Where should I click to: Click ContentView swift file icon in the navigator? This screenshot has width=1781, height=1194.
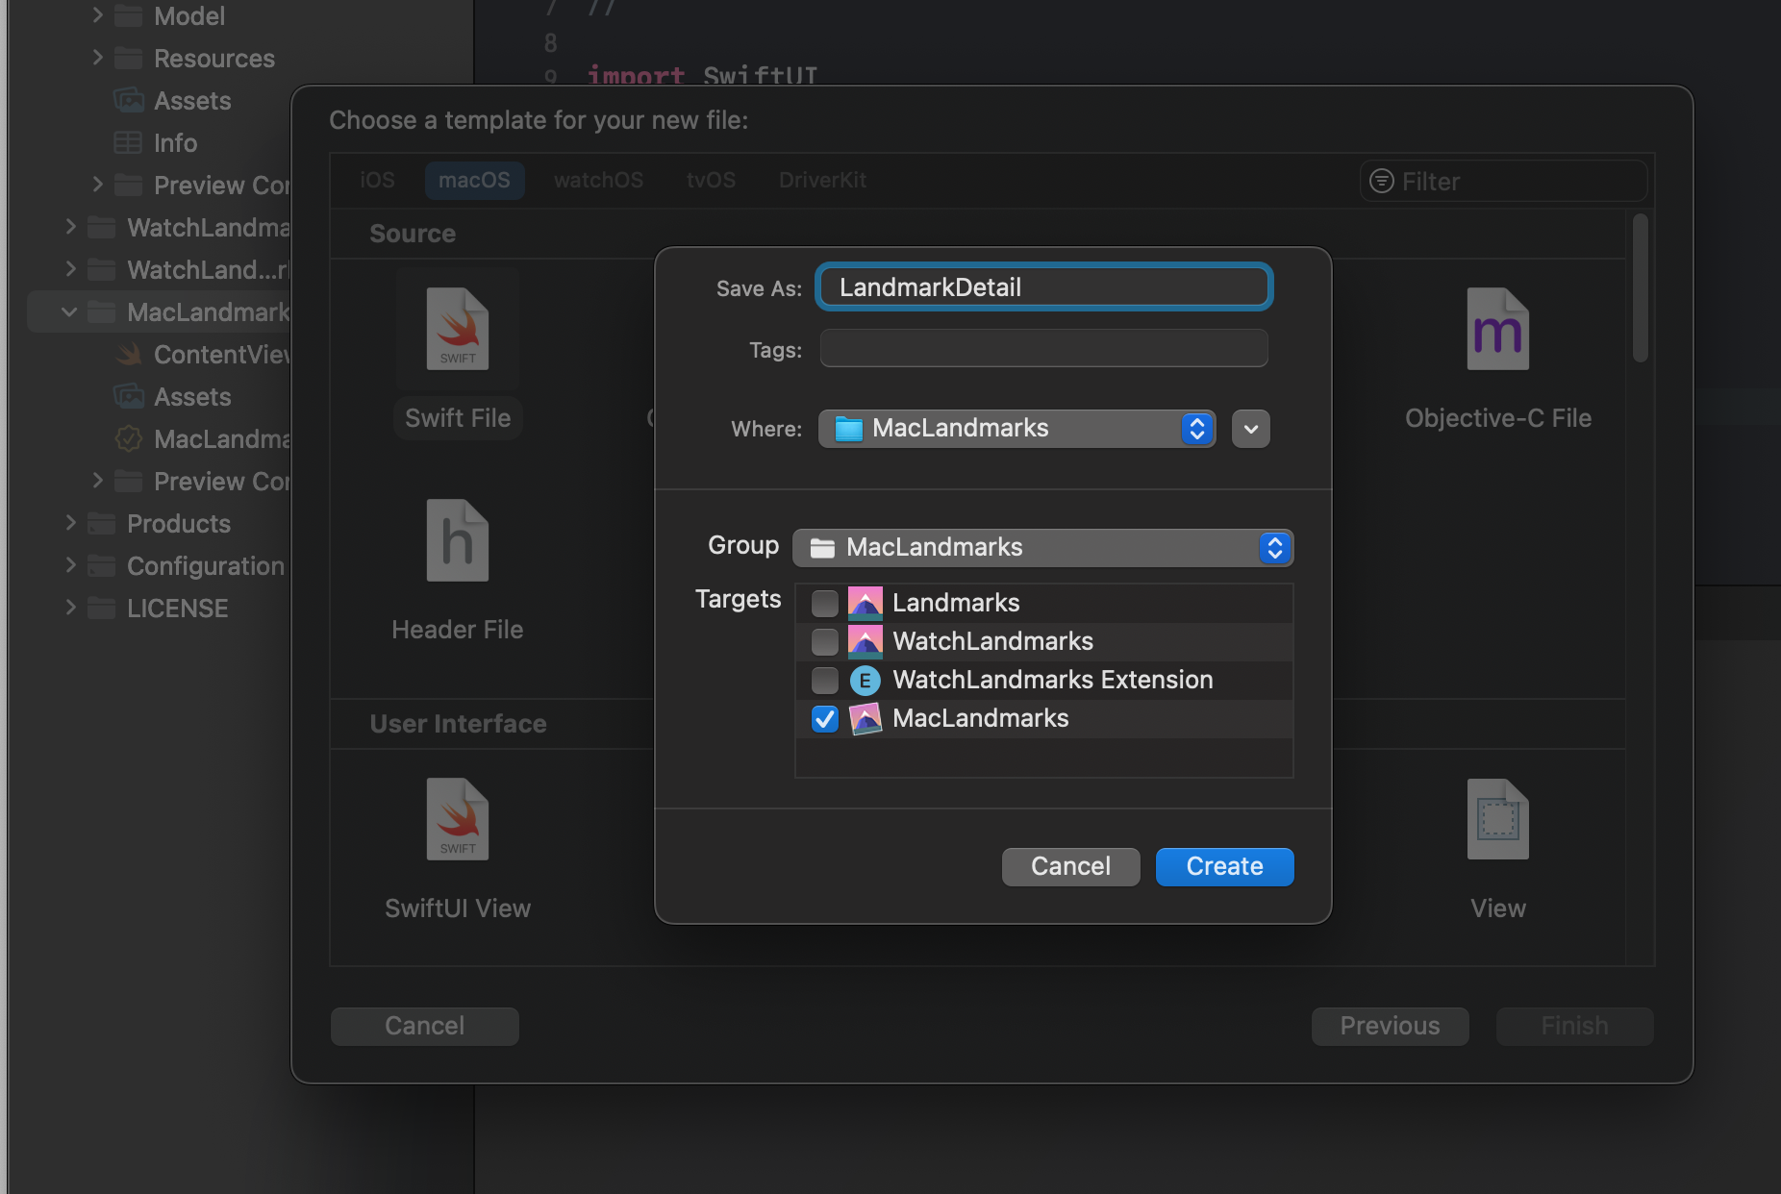pos(128,355)
